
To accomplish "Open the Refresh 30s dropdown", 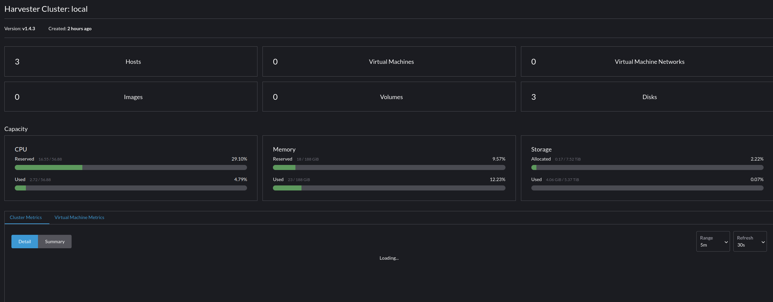I will [x=750, y=241].
